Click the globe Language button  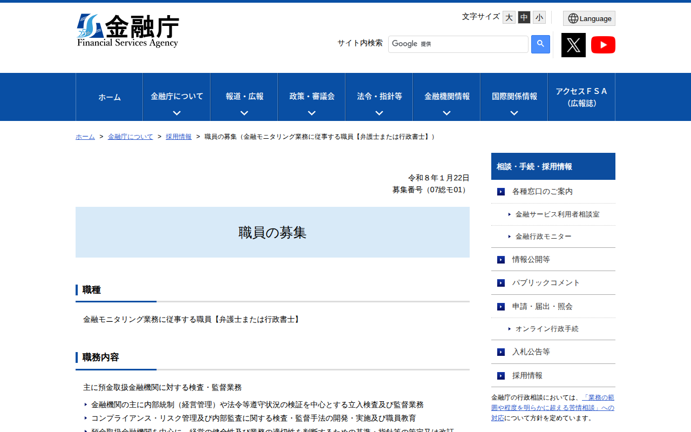(589, 18)
